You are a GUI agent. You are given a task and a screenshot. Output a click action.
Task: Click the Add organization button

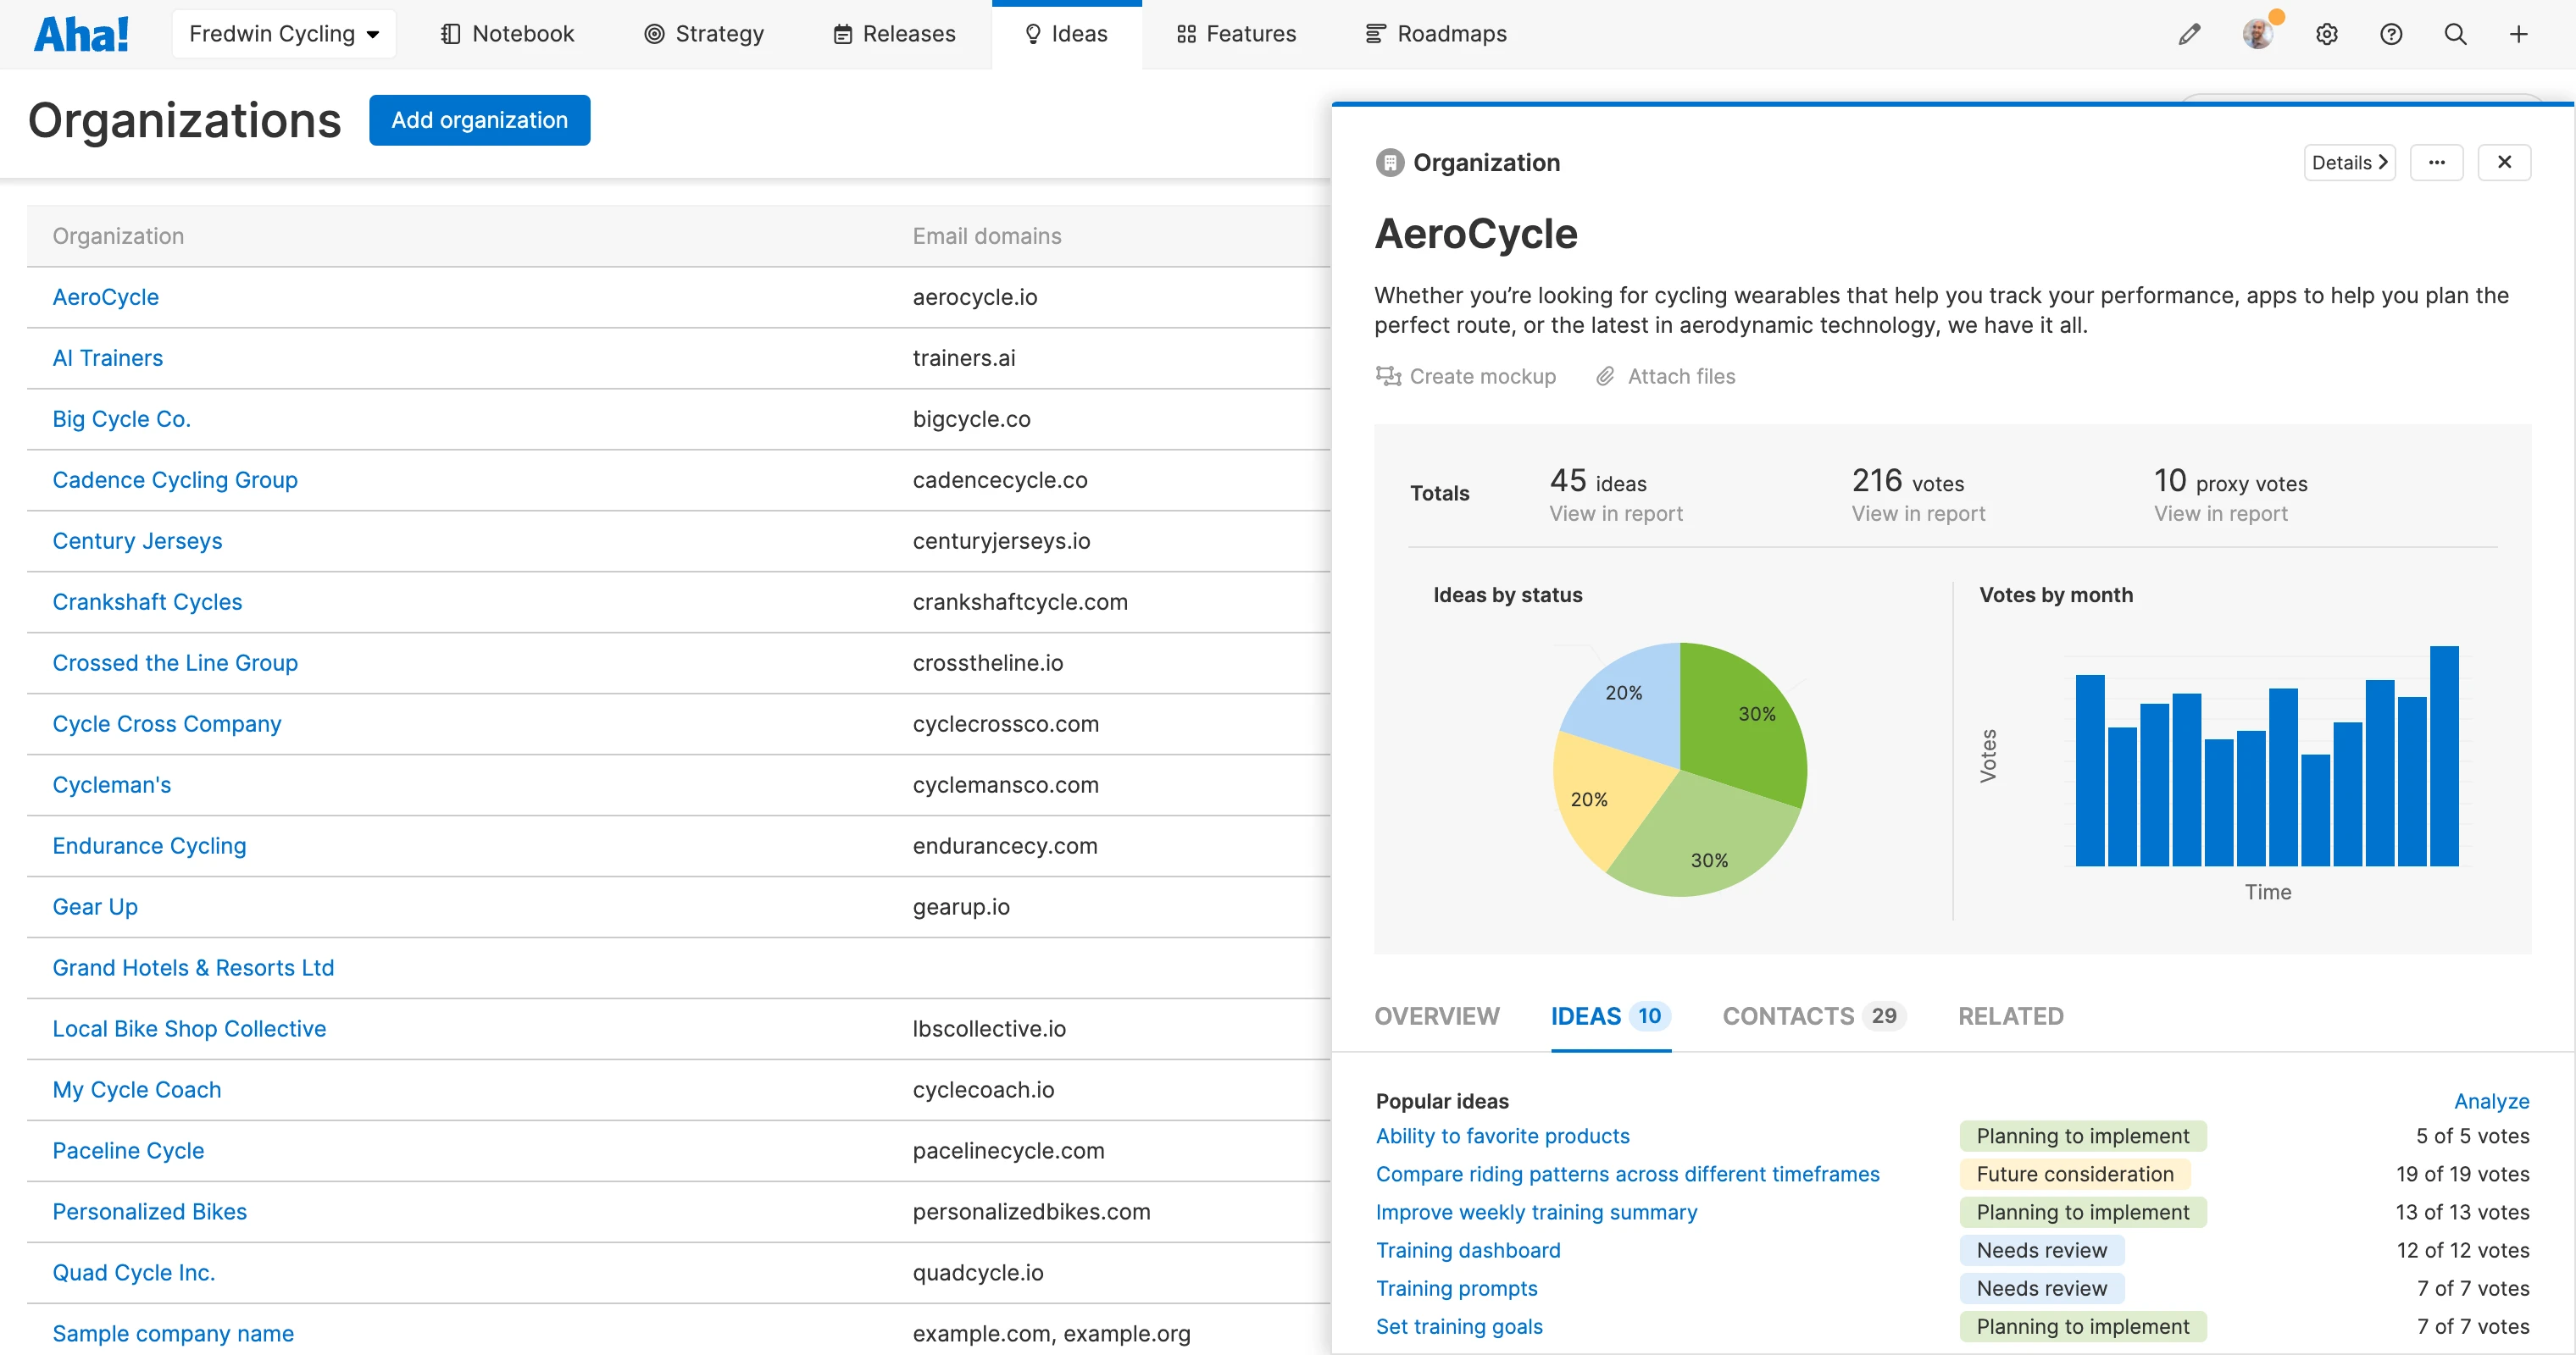tap(479, 120)
